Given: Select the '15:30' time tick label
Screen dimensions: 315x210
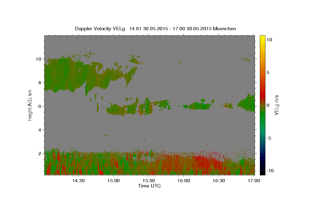Looking at the screenshot, I should click(x=149, y=181).
